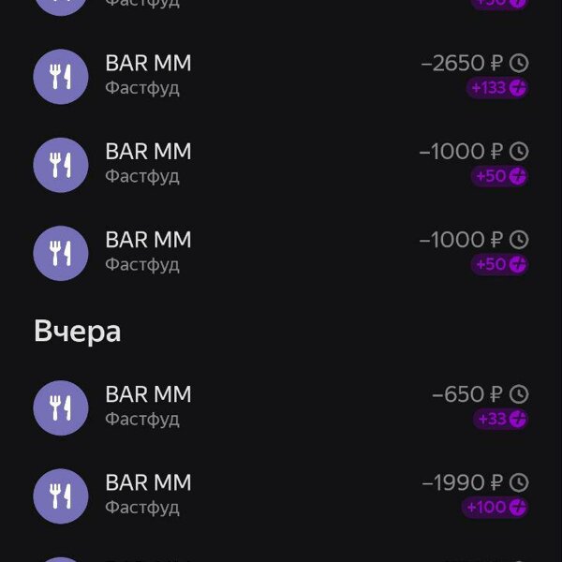
Task: Open the +100 cashback points badge
Action: 495,507
